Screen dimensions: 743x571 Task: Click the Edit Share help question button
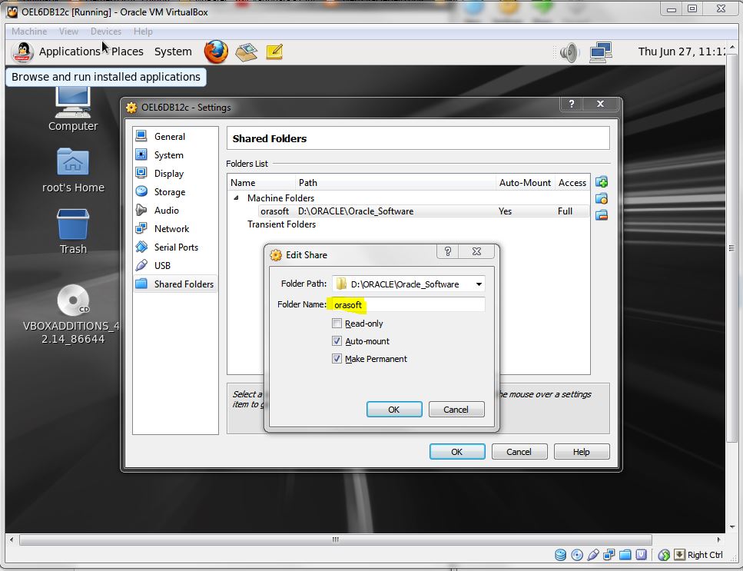coord(447,251)
